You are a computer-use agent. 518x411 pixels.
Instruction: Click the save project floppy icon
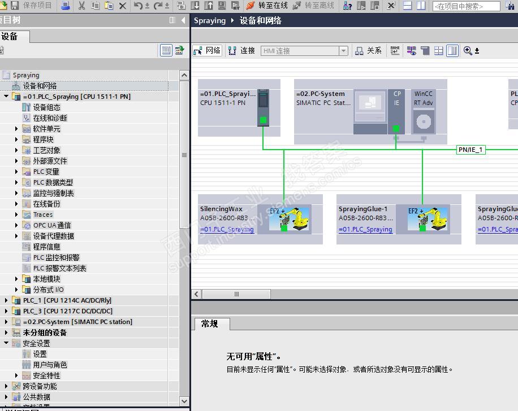point(15,5)
